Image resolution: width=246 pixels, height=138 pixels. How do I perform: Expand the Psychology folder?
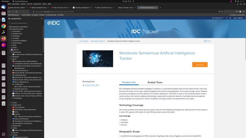pyautogui.click(x=12, y=98)
